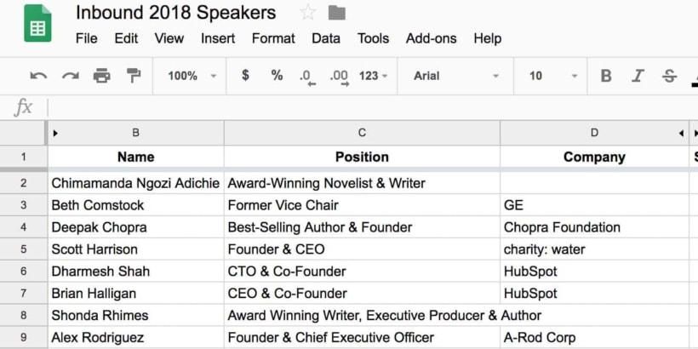698x349 pixels.
Task: Open the Format menu
Action: tap(273, 38)
